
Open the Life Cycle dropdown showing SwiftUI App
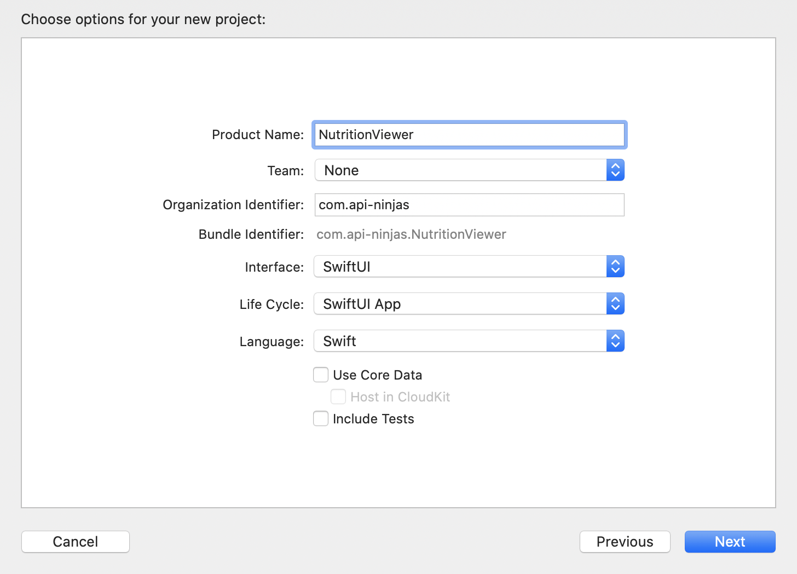point(469,304)
